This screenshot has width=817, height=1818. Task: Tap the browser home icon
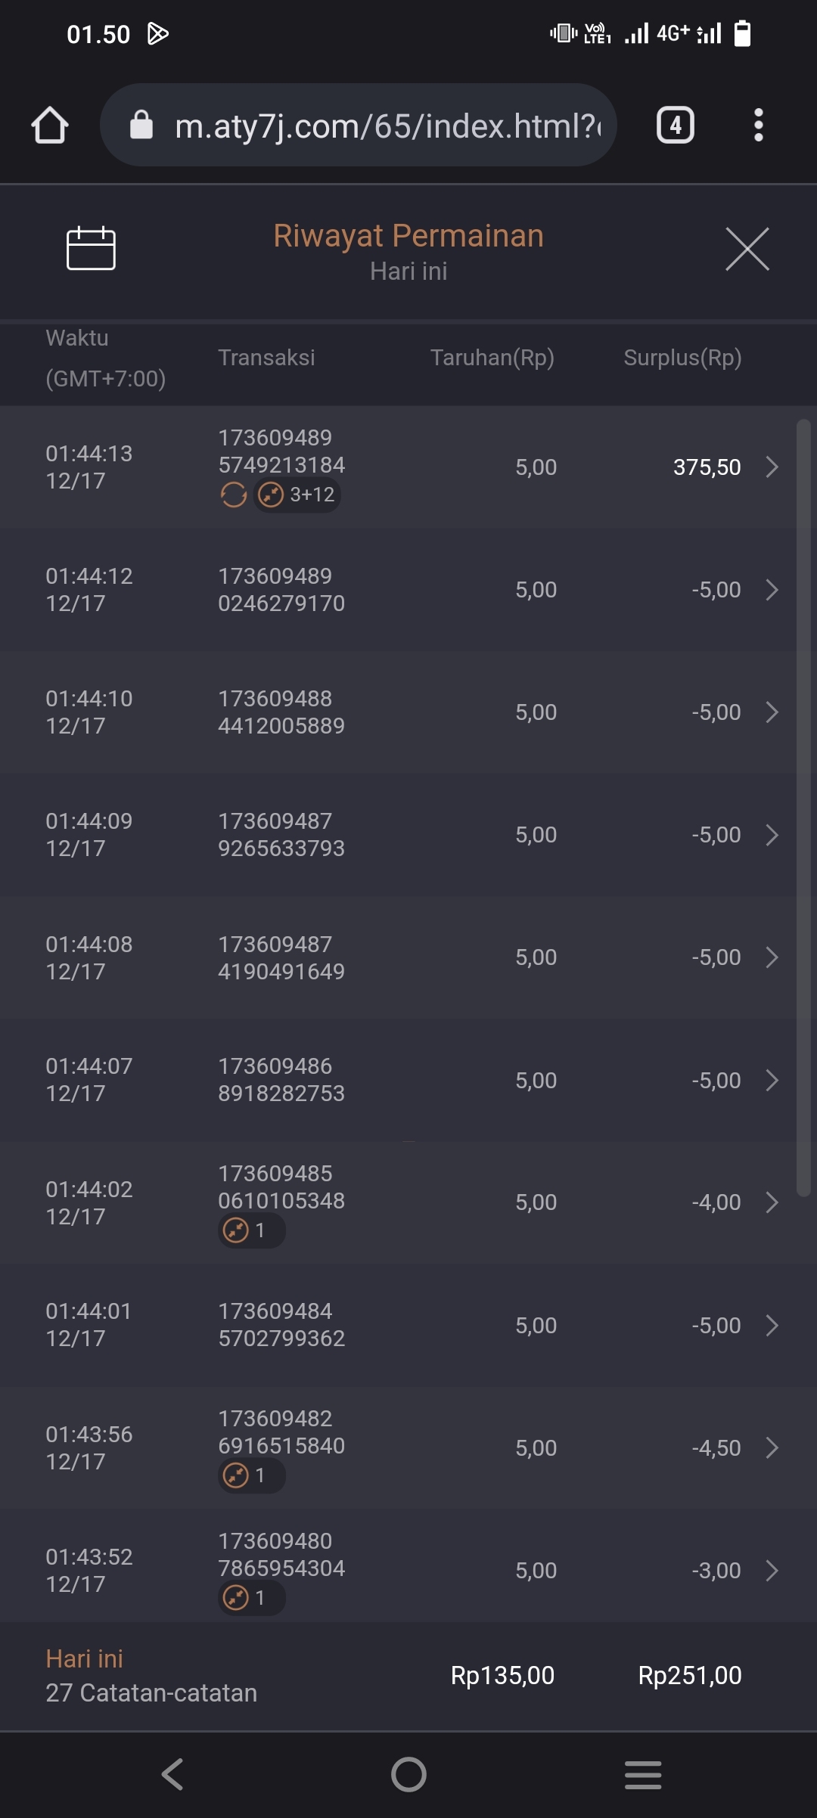(x=50, y=125)
